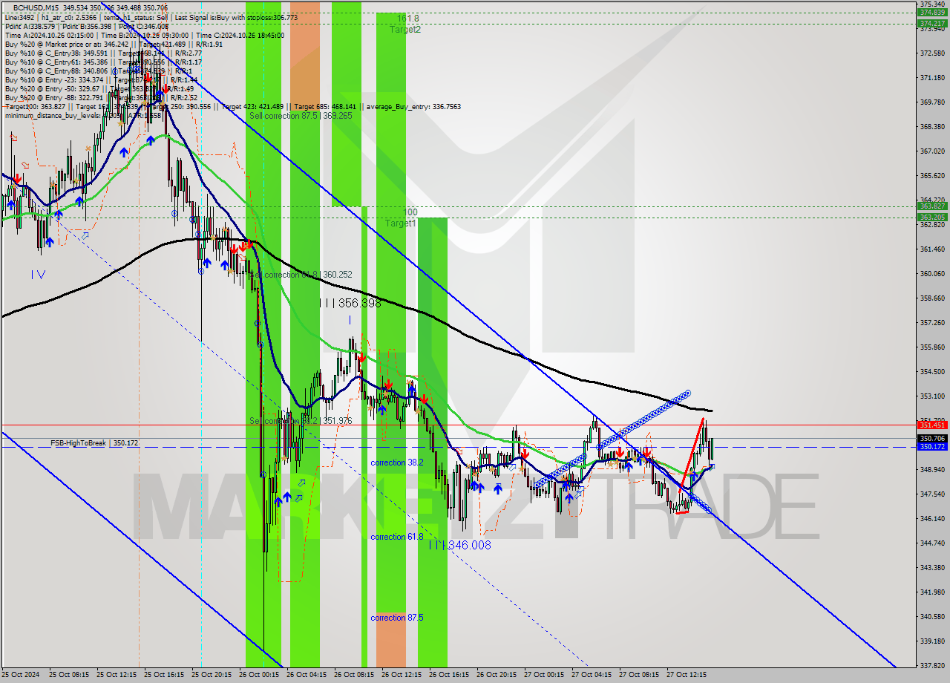Click the blue 'correction 61.8' label
Screen dimensions: 950x683
397,537
